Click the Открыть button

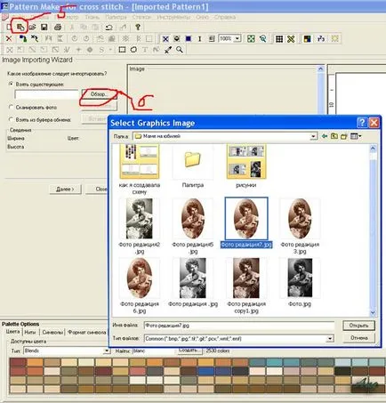[358, 326]
